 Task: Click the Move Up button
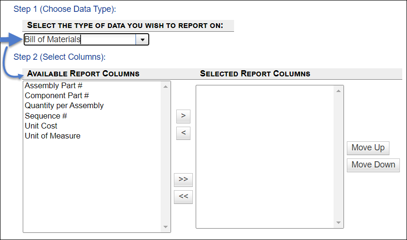368,148
